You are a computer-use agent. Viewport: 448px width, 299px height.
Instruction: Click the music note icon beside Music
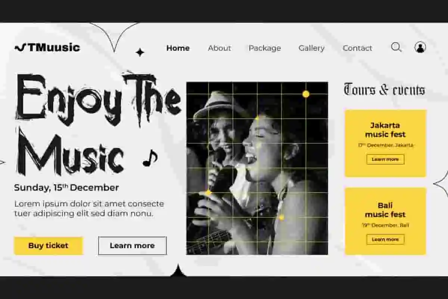[x=150, y=158]
